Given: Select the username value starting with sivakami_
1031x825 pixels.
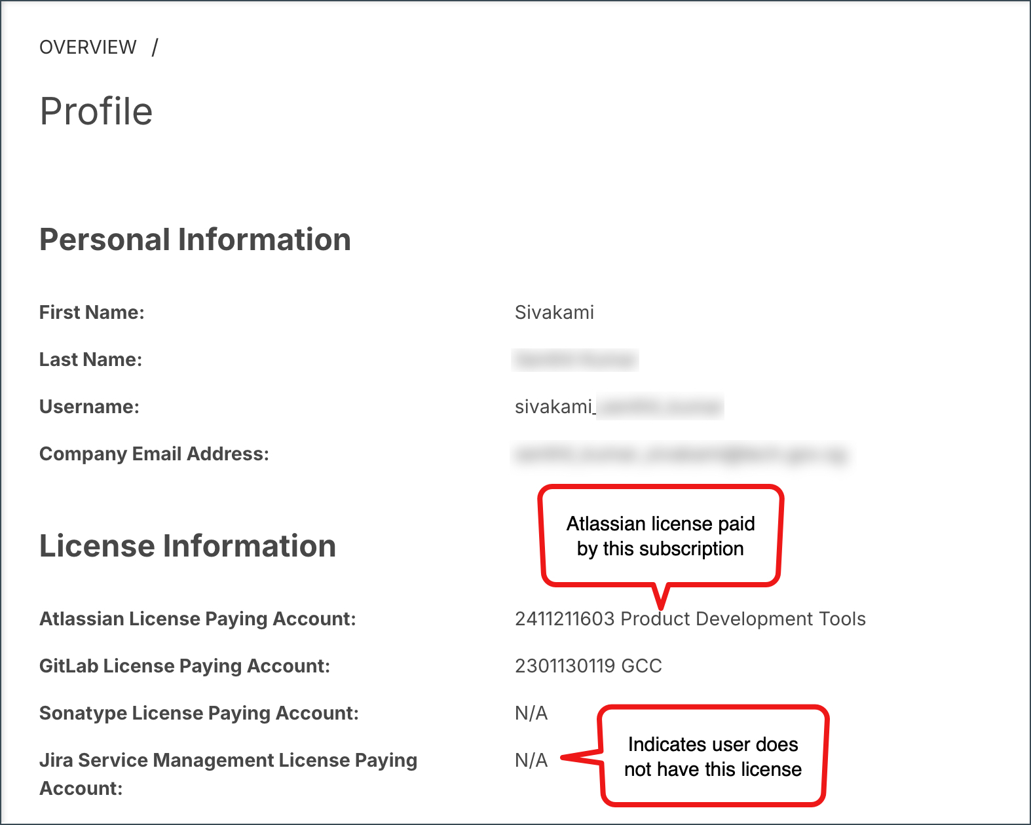Looking at the screenshot, I should pyautogui.click(x=618, y=407).
